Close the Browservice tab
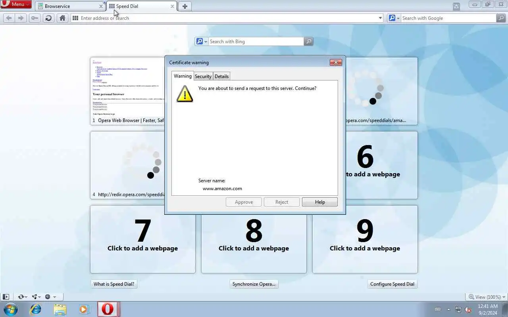 101,6
